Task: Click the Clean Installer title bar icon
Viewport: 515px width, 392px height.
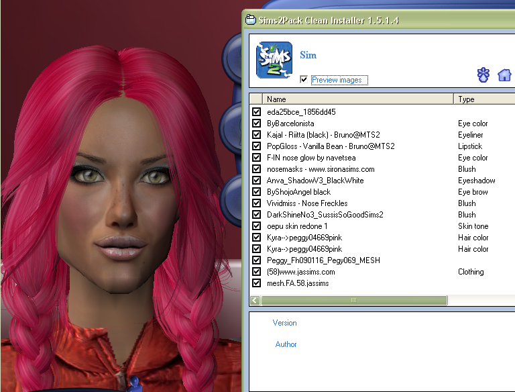Action: click(x=250, y=20)
